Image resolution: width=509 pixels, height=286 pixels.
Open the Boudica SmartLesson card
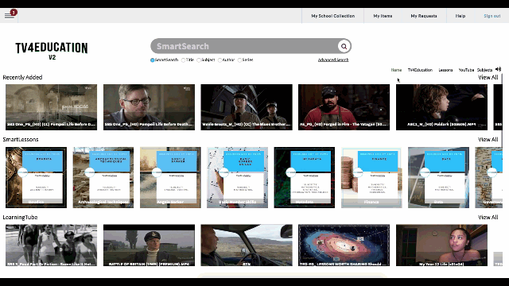click(x=36, y=177)
